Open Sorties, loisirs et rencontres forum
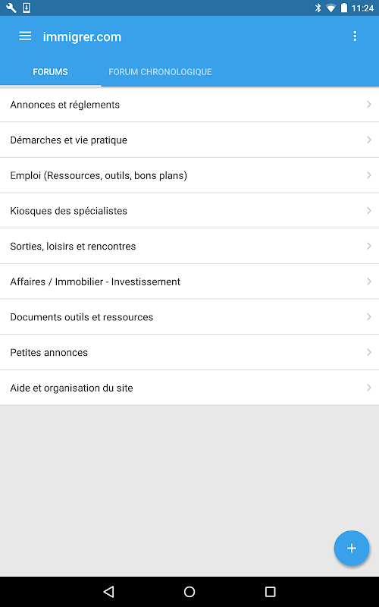Image resolution: width=379 pixels, height=607 pixels. (189, 246)
